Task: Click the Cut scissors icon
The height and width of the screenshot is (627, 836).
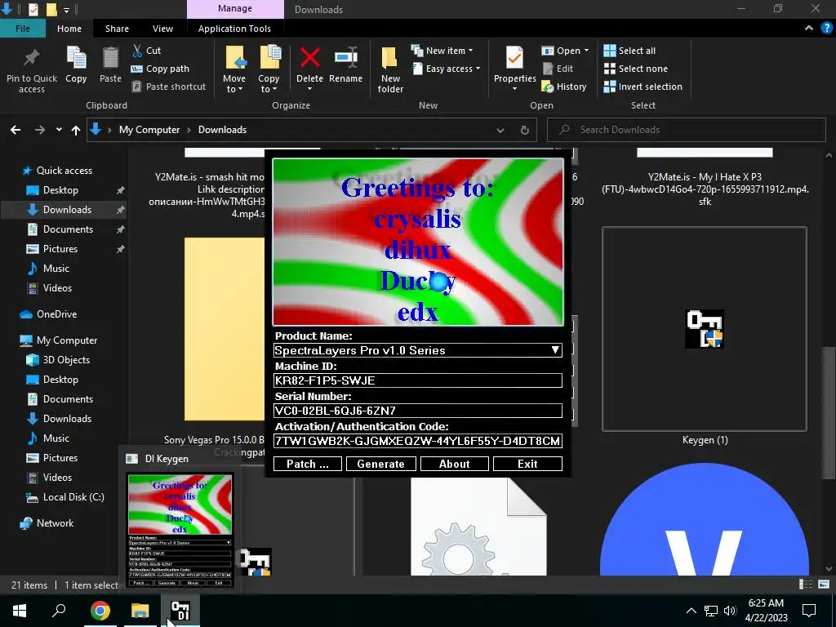Action: [137, 51]
